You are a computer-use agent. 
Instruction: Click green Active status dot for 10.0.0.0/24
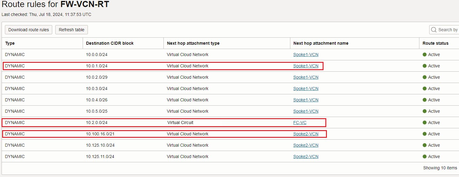[425, 55]
